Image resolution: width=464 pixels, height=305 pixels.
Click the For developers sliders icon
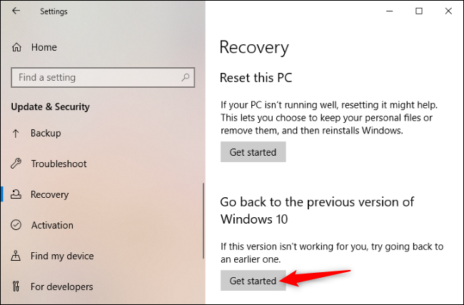pyautogui.click(x=17, y=286)
